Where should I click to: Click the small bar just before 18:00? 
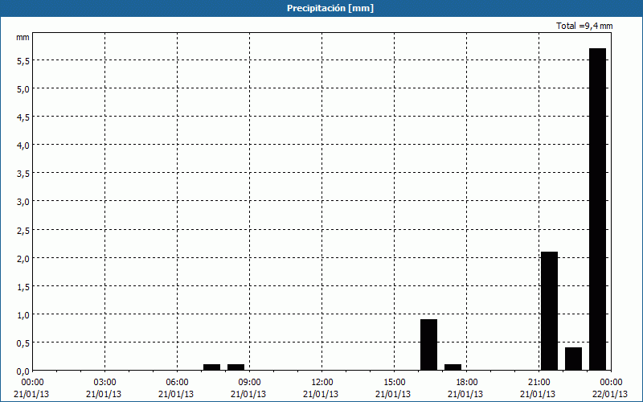pyautogui.click(x=453, y=367)
